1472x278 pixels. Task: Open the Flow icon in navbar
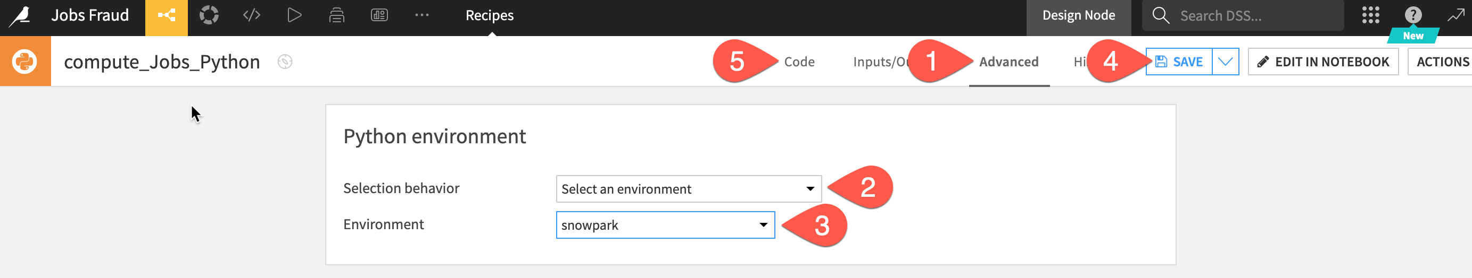[x=166, y=16]
